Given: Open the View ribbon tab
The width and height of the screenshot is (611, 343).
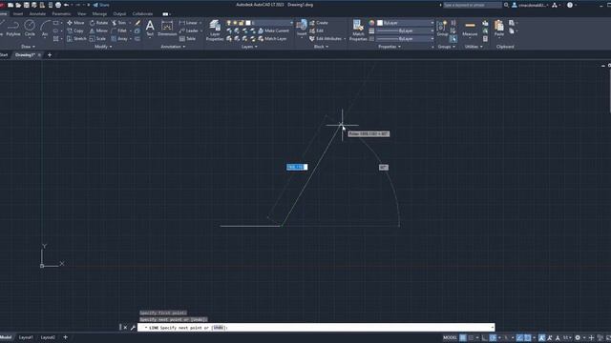Looking at the screenshot, I should click(81, 13).
